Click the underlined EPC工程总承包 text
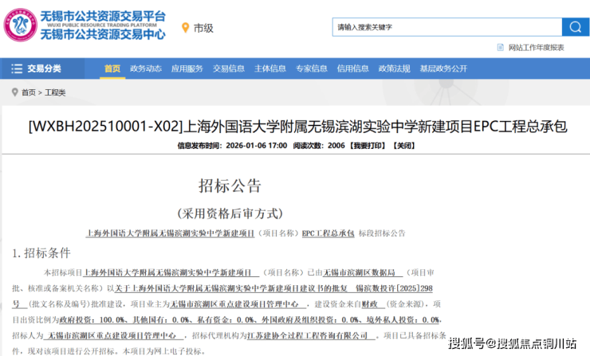 coord(328,233)
